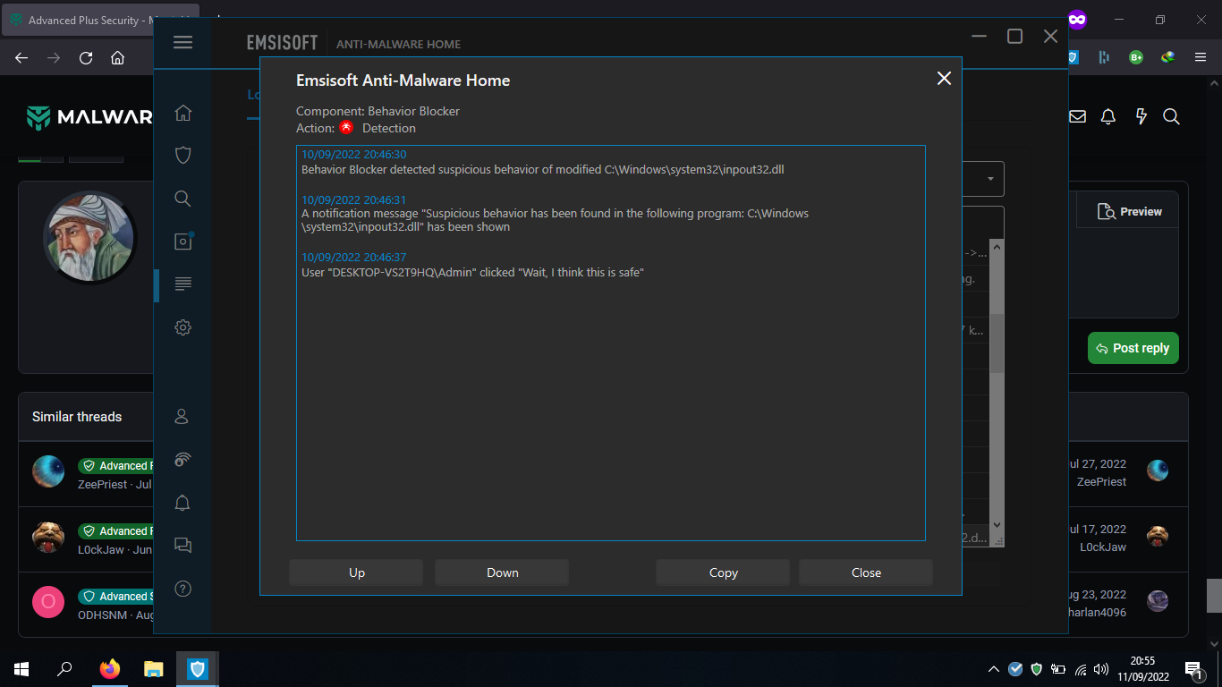Open Windows taskbar search
Screen dimensions: 1222x687
64,668
